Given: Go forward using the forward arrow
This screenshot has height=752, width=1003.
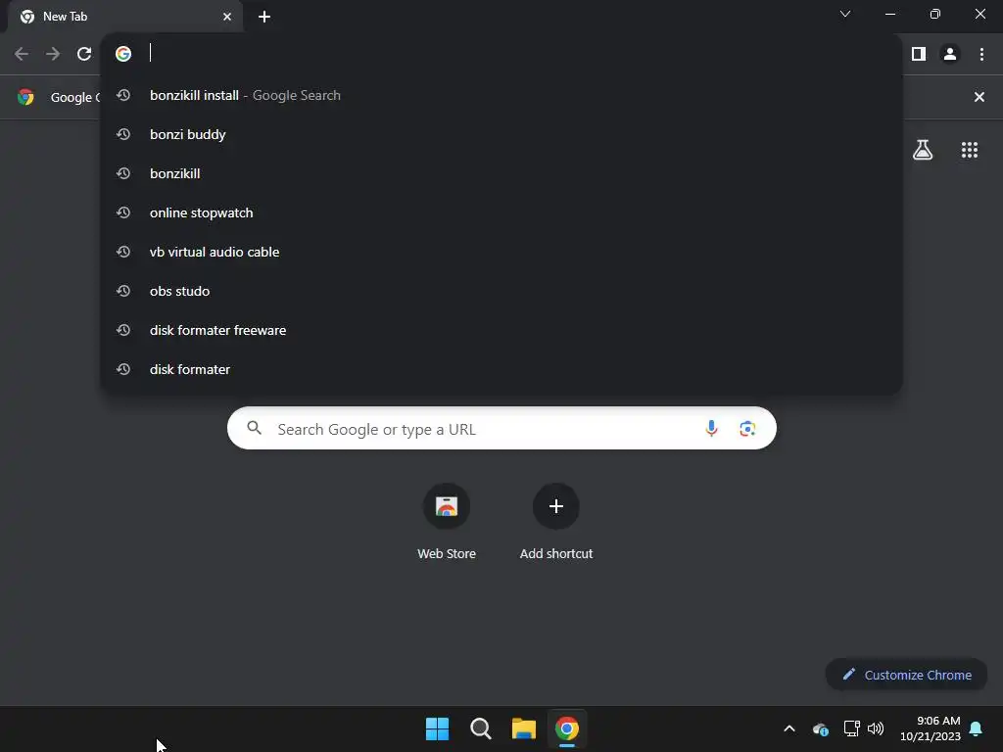Looking at the screenshot, I should pyautogui.click(x=53, y=54).
